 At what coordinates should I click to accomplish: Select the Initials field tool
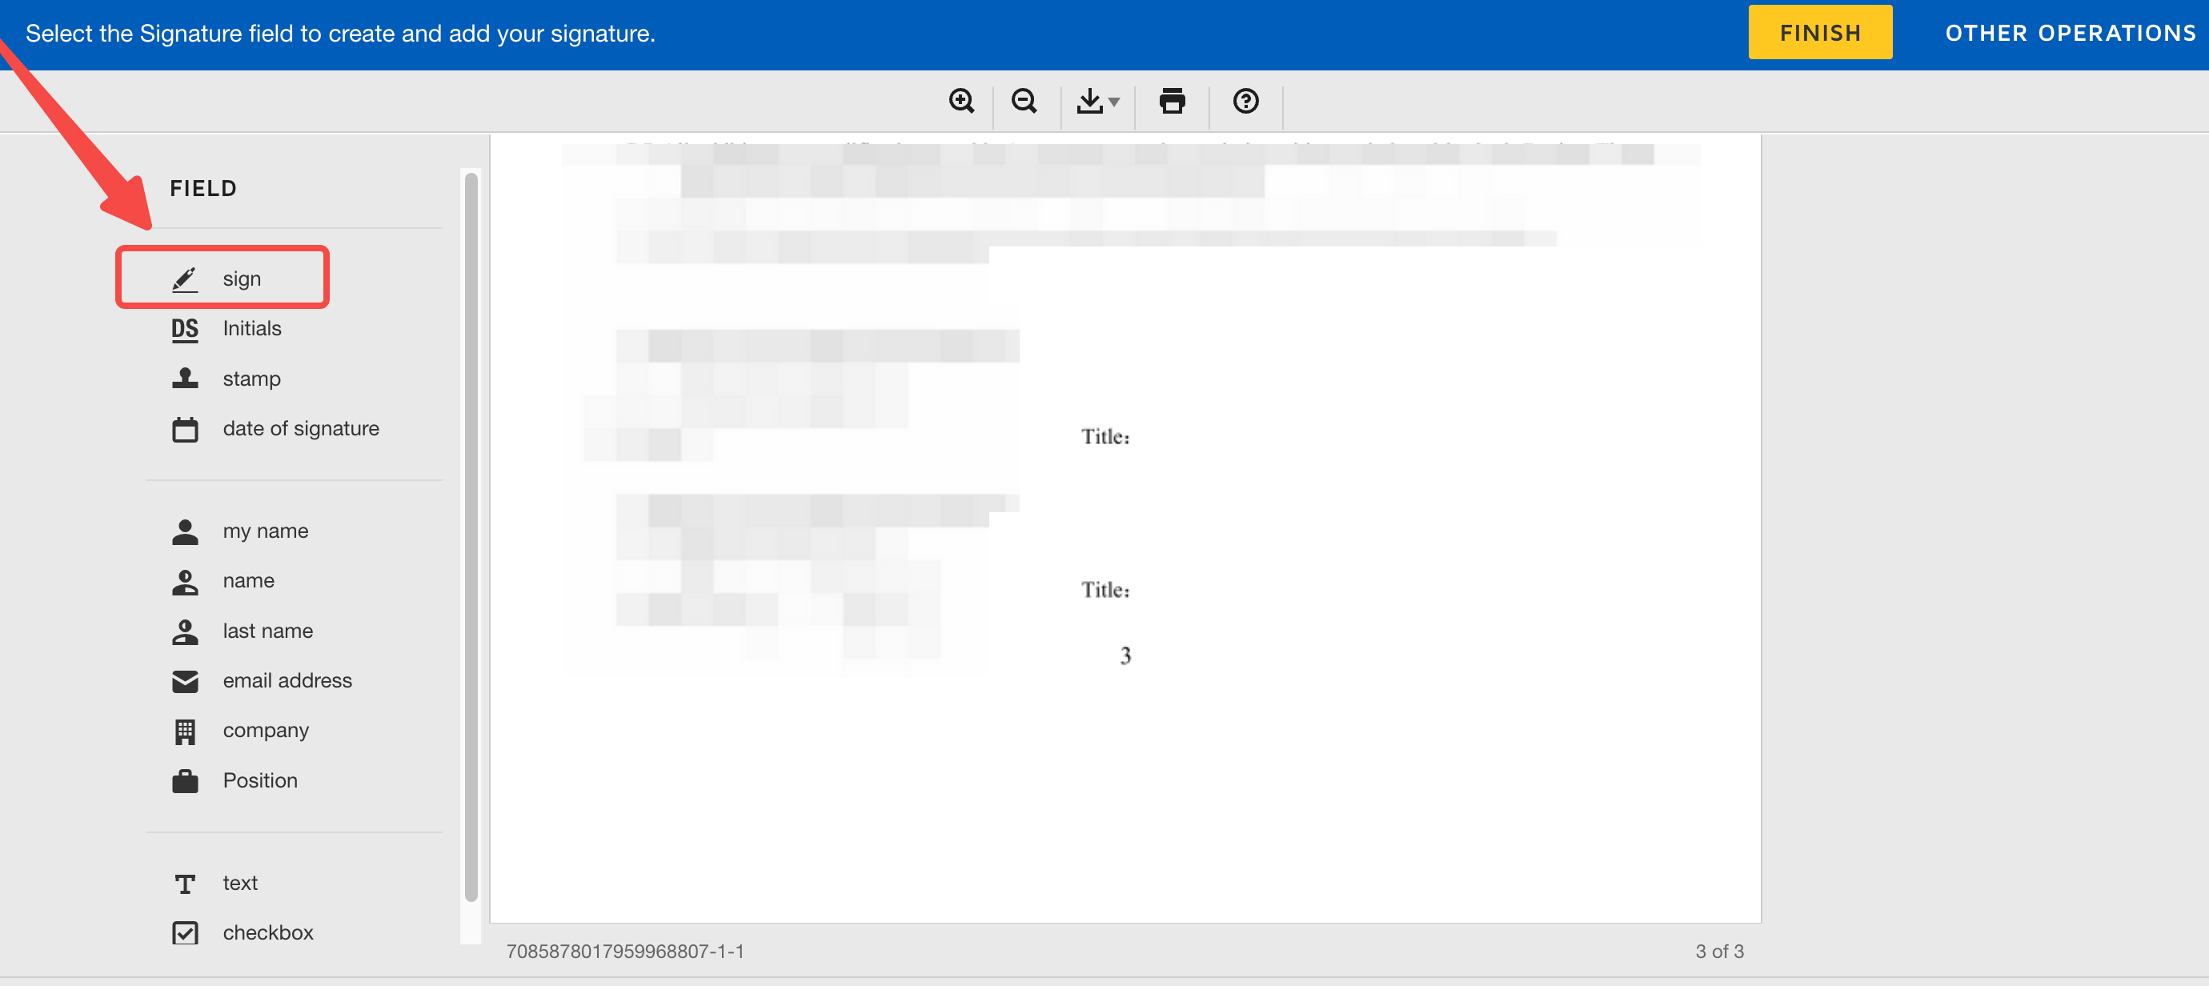(x=252, y=328)
